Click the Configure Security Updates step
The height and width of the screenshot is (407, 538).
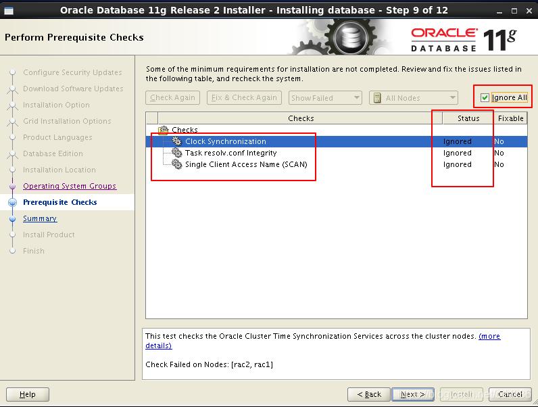[72, 72]
